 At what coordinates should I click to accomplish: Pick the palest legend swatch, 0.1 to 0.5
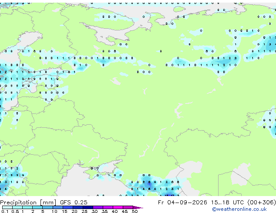pyautogui.click(x=7, y=207)
